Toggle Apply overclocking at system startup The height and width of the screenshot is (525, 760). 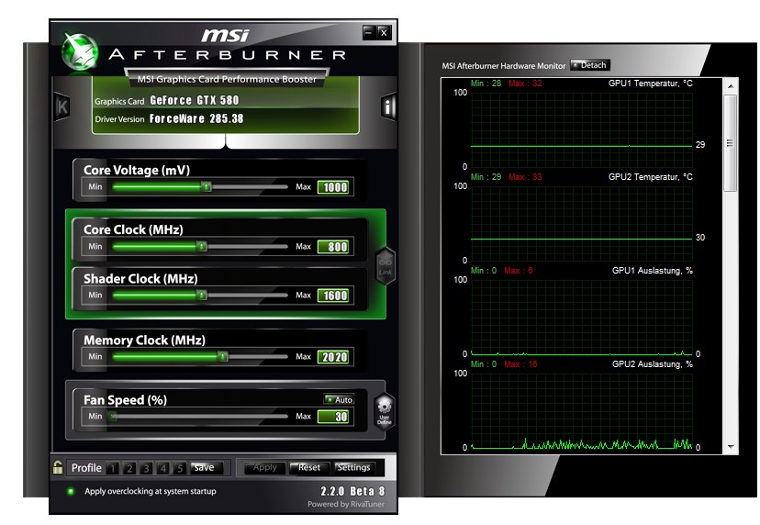click(71, 491)
